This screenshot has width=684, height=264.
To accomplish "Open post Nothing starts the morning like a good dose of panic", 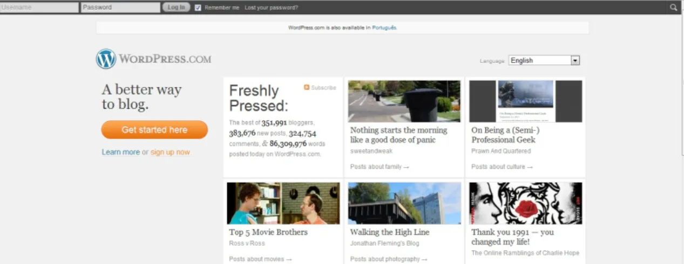I will pyautogui.click(x=399, y=135).
